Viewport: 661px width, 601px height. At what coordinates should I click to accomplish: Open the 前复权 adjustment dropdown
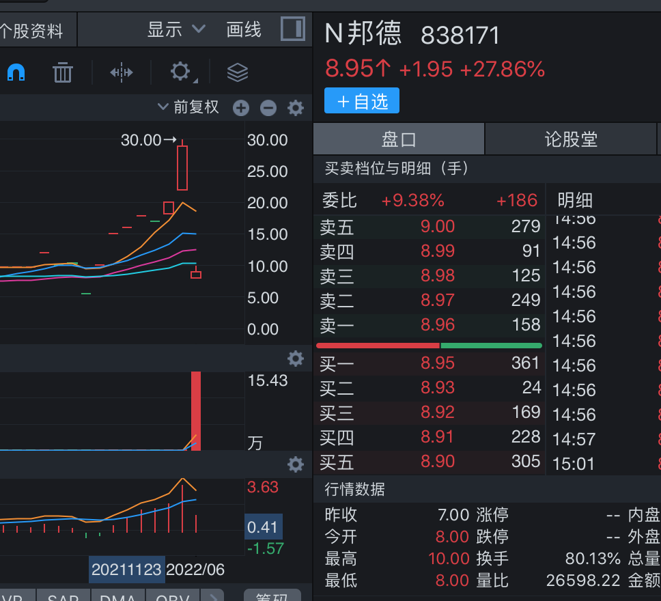point(188,107)
